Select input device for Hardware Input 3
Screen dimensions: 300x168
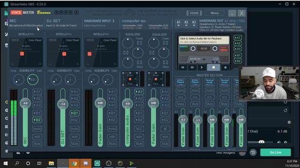click(95, 26)
